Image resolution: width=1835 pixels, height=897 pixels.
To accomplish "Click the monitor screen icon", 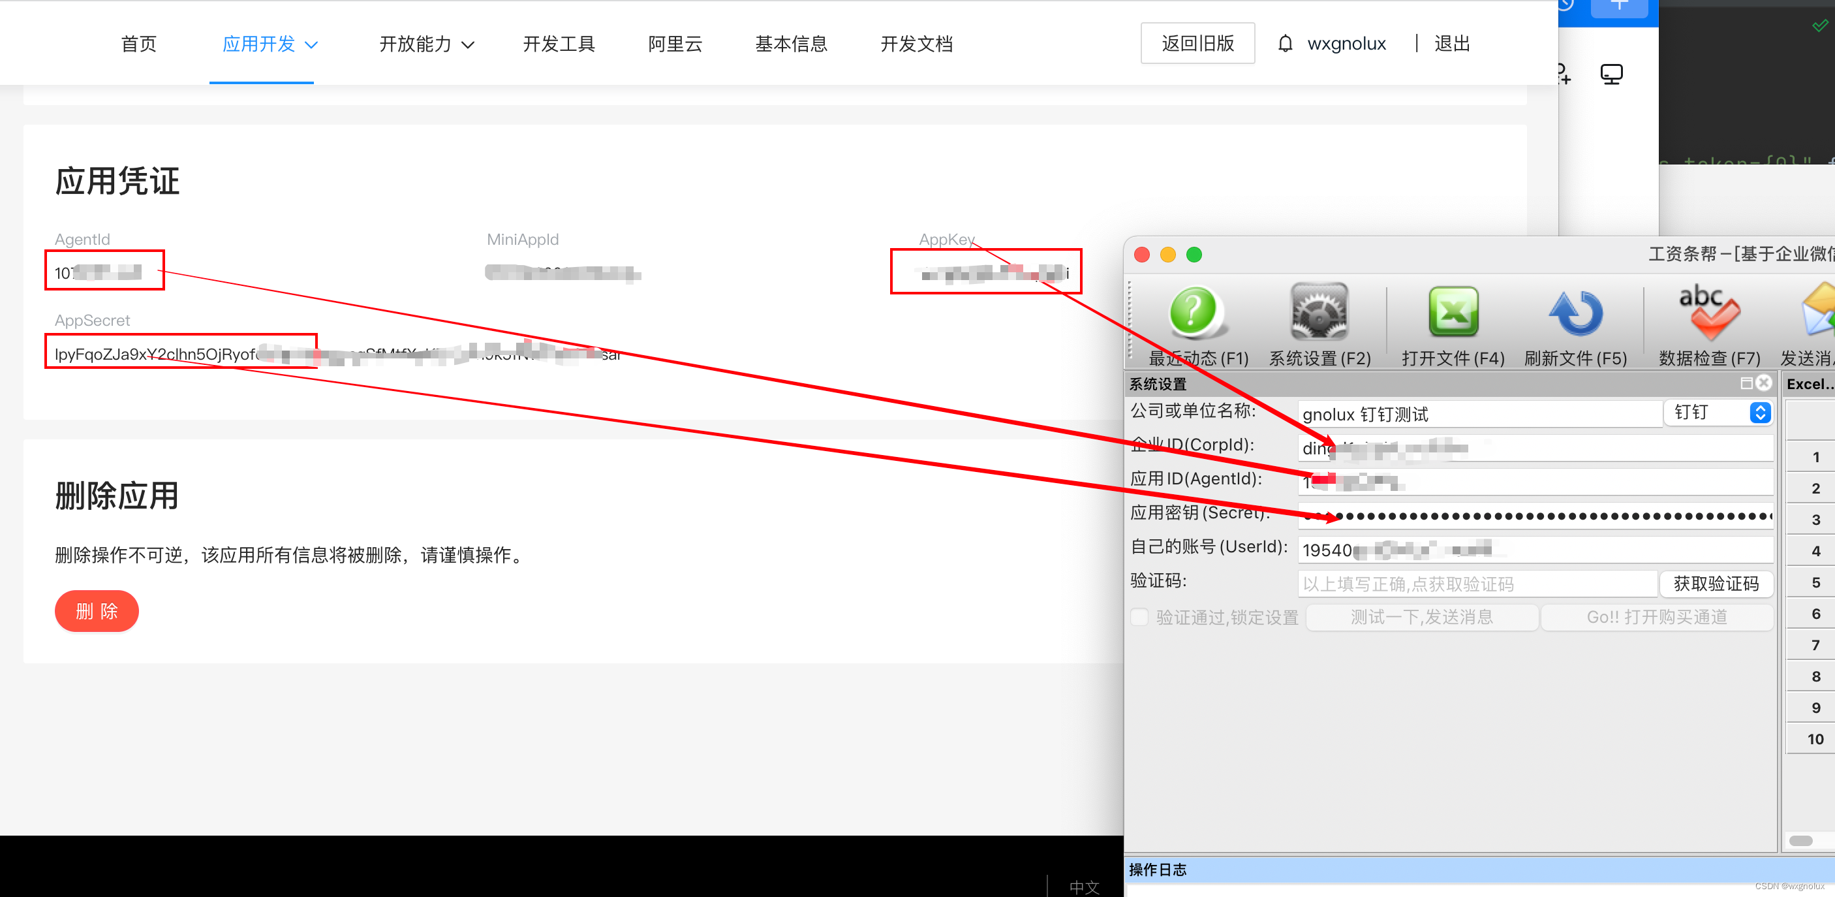I will pyautogui.click(x=1611, y=74).
